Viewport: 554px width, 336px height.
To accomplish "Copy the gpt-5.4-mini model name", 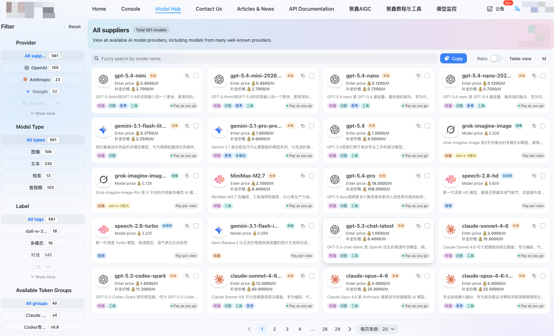I will 187,76.
